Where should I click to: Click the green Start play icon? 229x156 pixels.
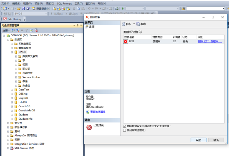coord(123,9)
